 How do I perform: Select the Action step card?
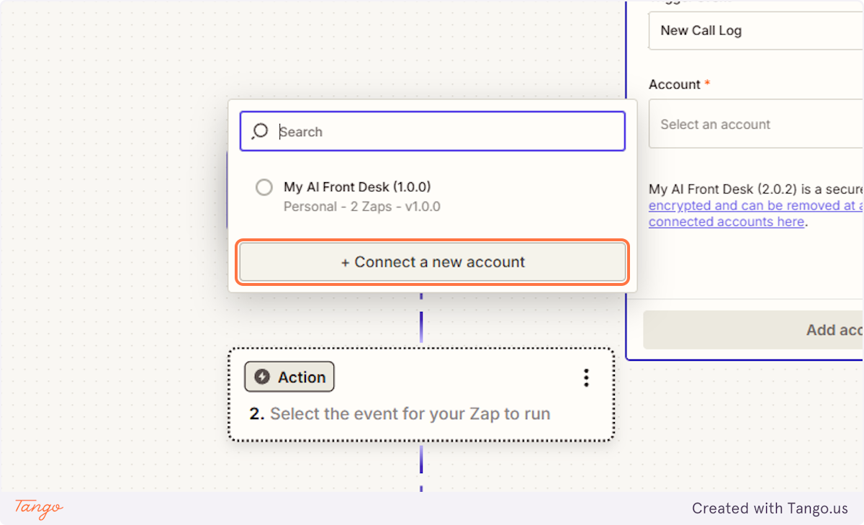[422, 395]
